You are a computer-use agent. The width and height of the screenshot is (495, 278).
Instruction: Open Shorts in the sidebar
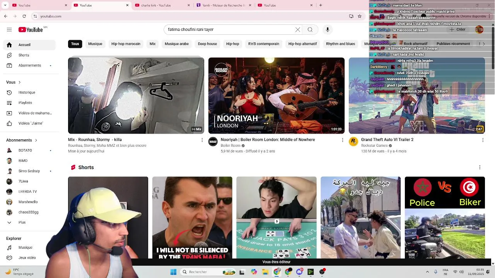pyautogui.click(x=31, y=55)
